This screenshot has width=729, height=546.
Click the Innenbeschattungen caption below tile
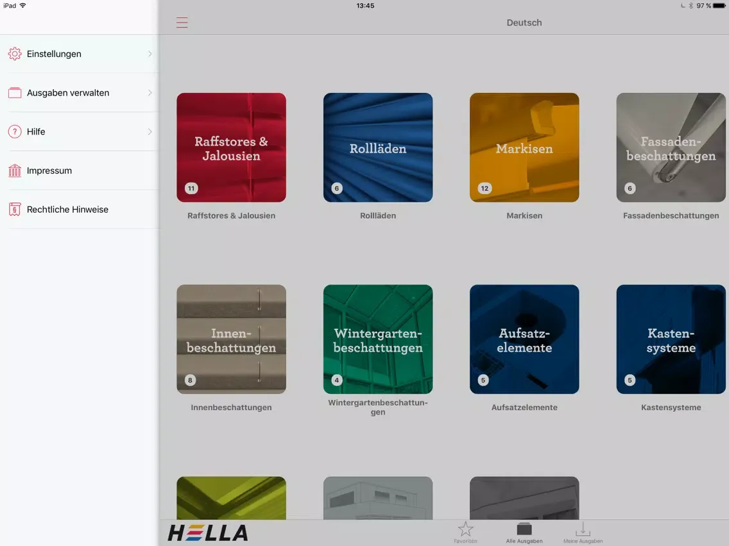click(x=231, y=407)
